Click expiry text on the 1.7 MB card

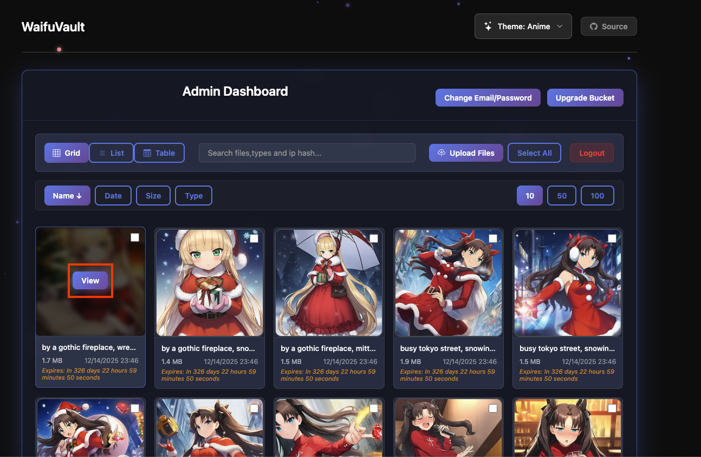89,374
